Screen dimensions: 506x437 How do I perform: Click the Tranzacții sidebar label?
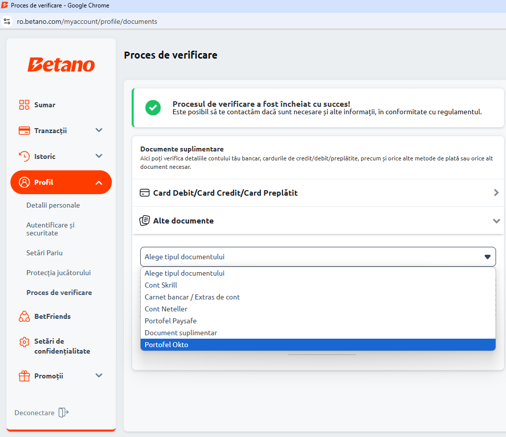(x=51, y=131)
